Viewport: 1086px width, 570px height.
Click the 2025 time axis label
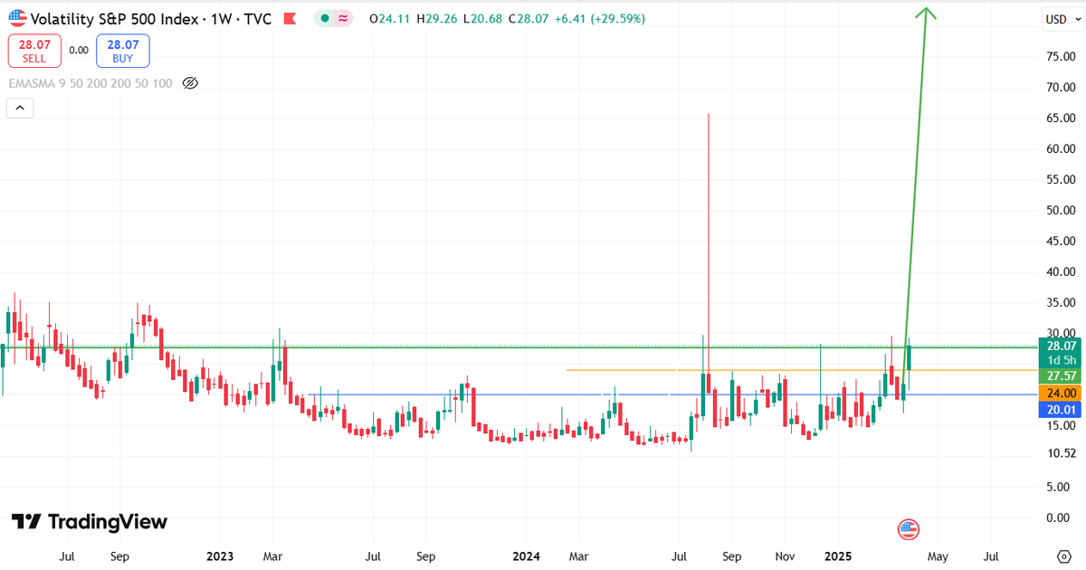838,555
